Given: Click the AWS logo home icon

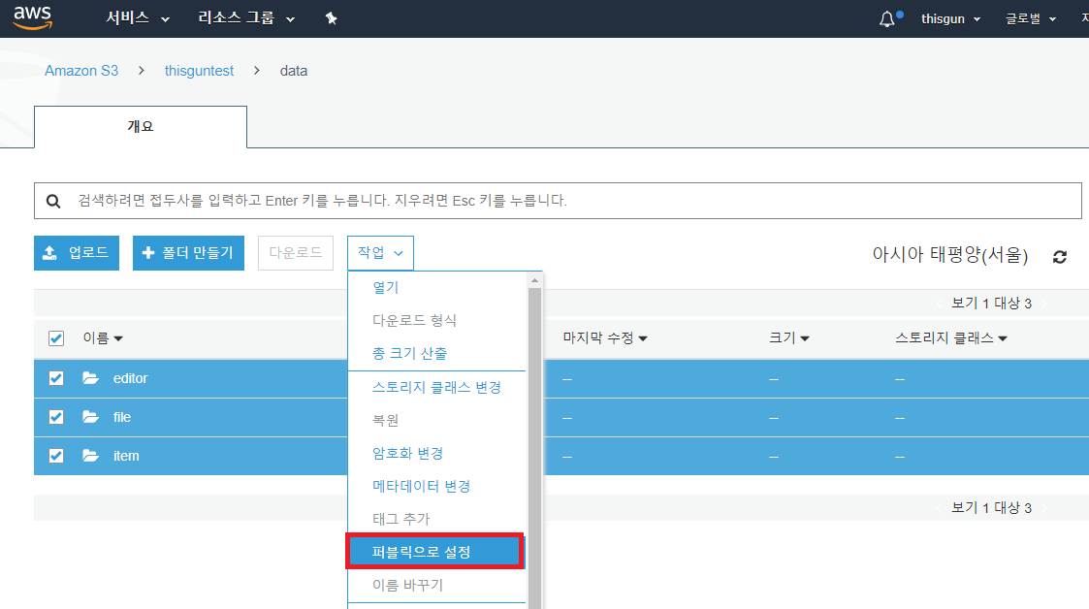Looking at the screenshot, I should [32, 18].
